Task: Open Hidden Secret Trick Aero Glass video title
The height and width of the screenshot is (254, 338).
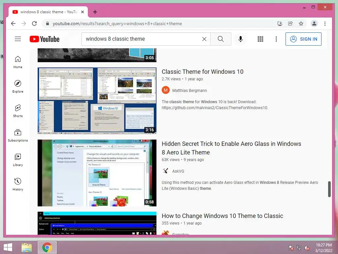Action: (x=231, y=148)
